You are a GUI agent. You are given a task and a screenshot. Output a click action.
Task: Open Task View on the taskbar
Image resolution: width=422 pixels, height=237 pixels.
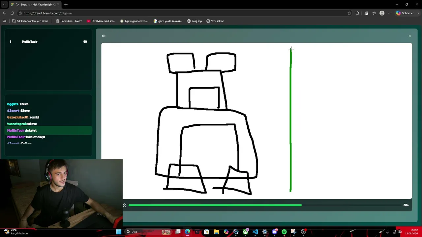tap(178, 232)
